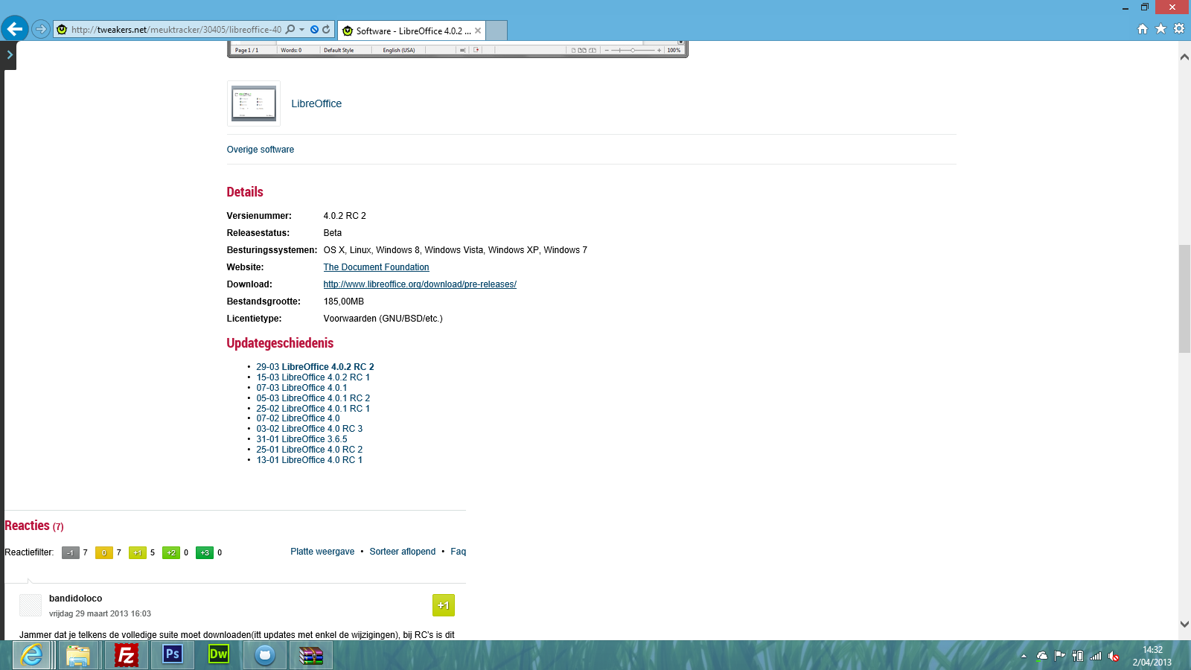Image resolution: width=1191 pixels, height=670 pixels.
Task: Open the bandidoloco user profile
Action: [76, 599]
